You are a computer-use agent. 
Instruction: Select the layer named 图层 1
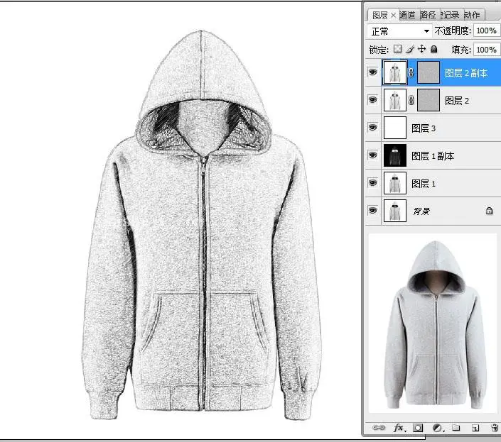click(424, 184)
